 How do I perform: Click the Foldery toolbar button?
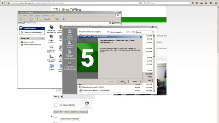(55, 19)
